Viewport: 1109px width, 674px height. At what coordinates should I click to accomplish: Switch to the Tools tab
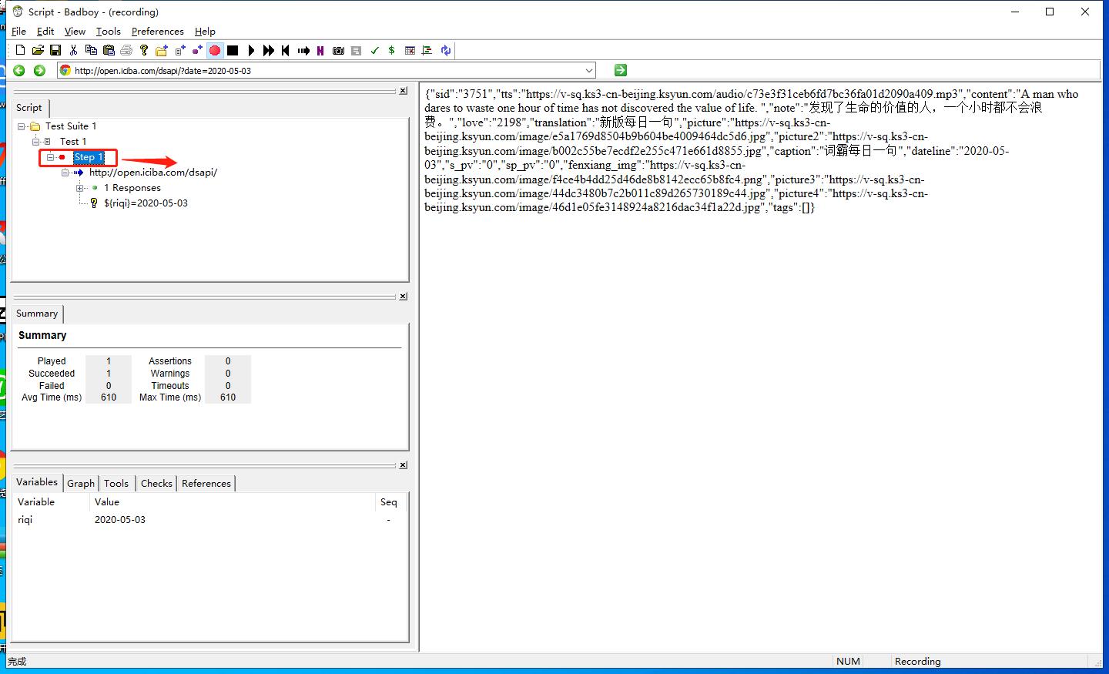[x=116, y=483]
